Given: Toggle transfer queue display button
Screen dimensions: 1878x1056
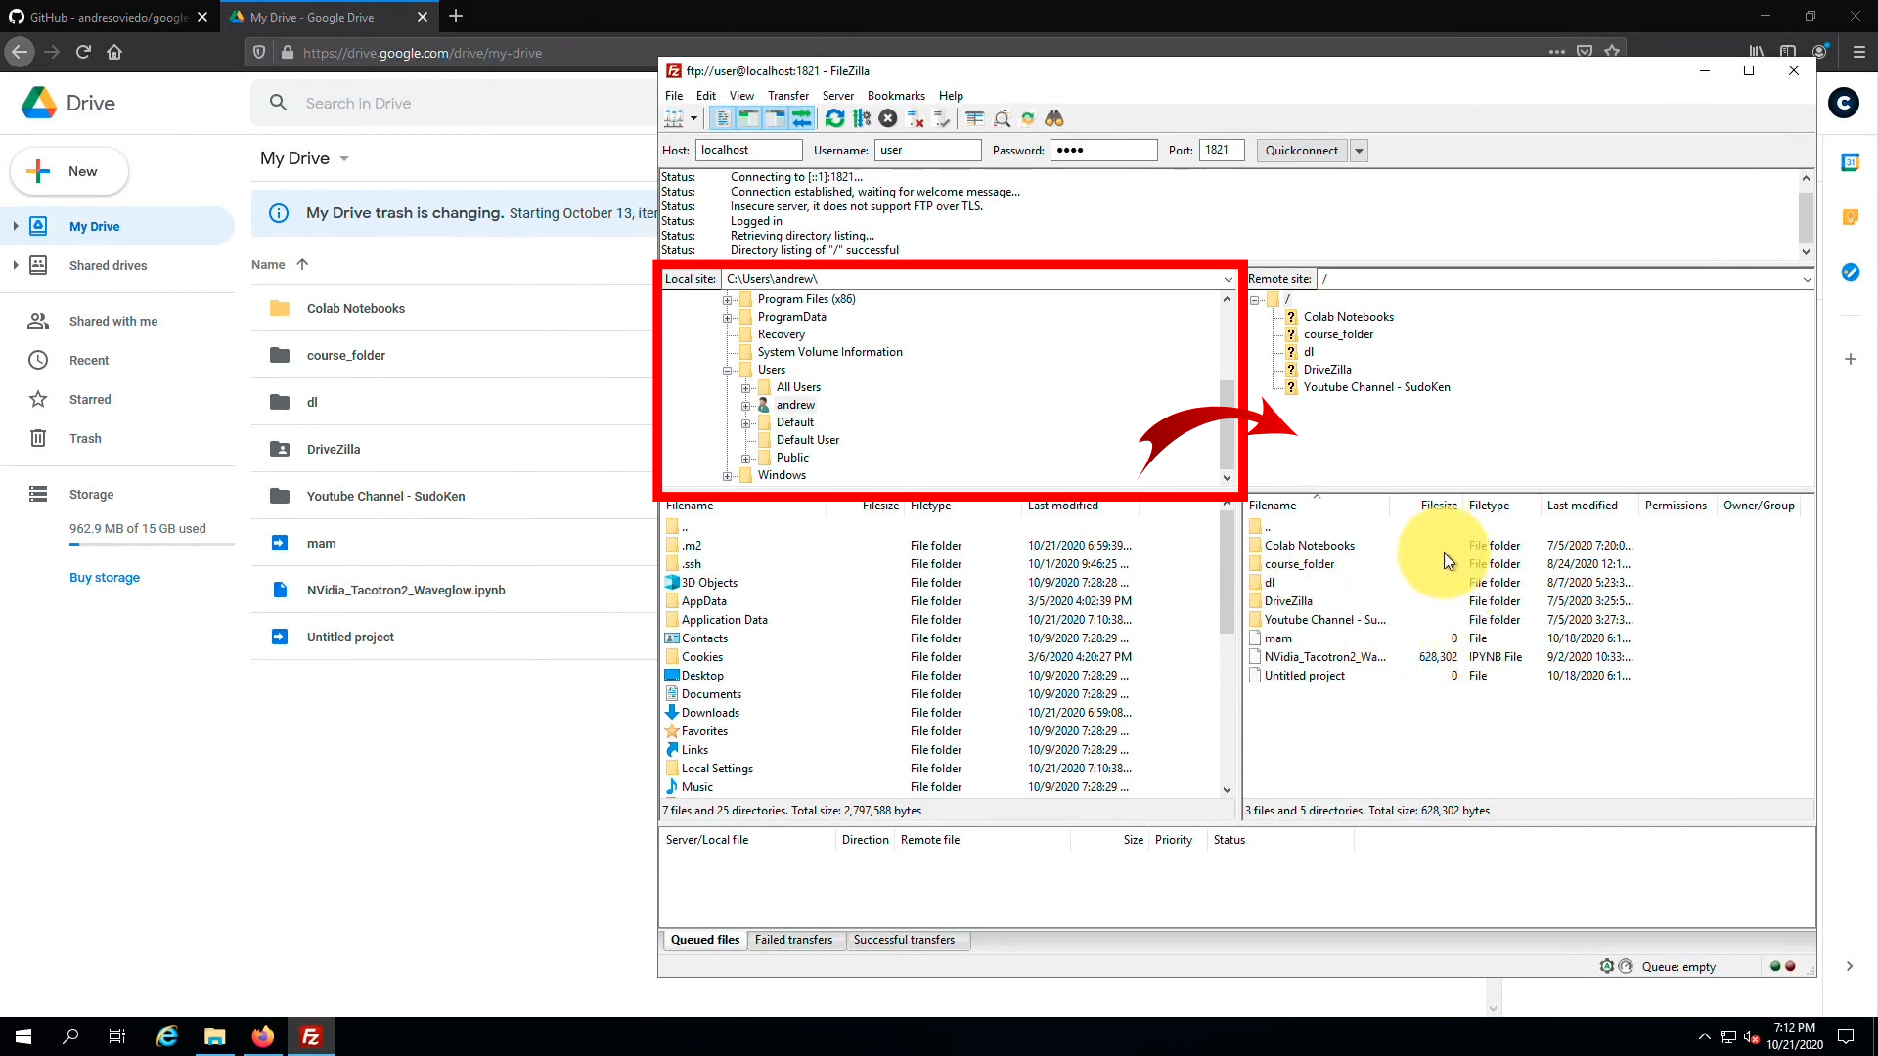Looking at the screenshot, I should tap(802, 118).
